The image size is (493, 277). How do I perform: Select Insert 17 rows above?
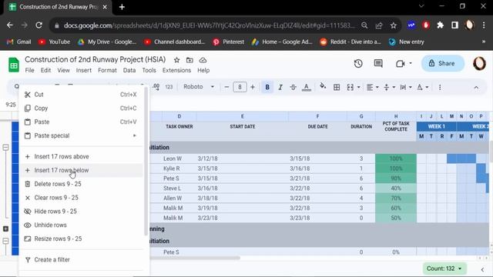pyautogui.click(x=81, y=156)
